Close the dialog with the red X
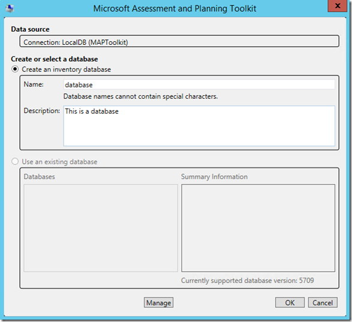Screen dimensions: 352x322 [x=337, y=6]
